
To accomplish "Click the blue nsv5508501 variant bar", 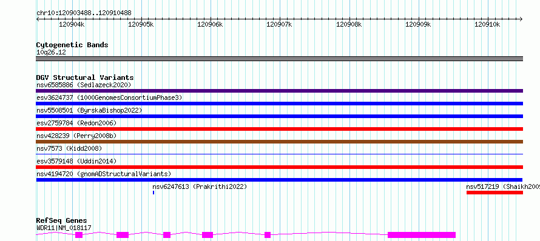I will point(279,116).
